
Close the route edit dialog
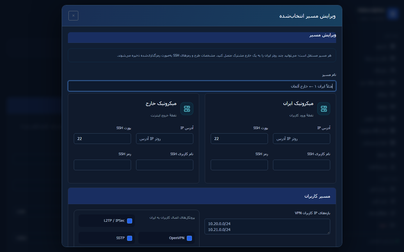(73, 16)
